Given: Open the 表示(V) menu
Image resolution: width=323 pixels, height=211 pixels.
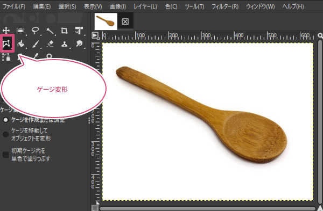Looking at the screenshot, I should pyautogui.click(x=93, y=6).
